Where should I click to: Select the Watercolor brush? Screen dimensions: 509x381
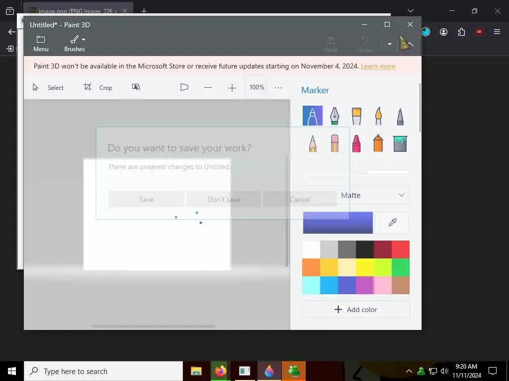click(378, 116)
